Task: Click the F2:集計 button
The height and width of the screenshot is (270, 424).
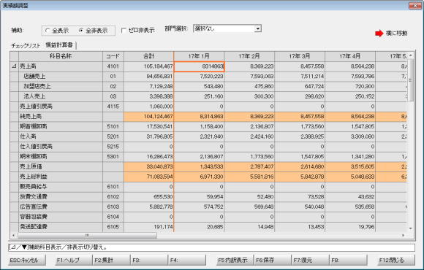Action: point(111,261)
